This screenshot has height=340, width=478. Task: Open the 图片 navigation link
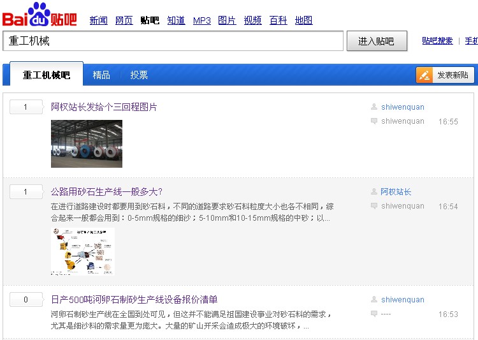click(227, 20)
